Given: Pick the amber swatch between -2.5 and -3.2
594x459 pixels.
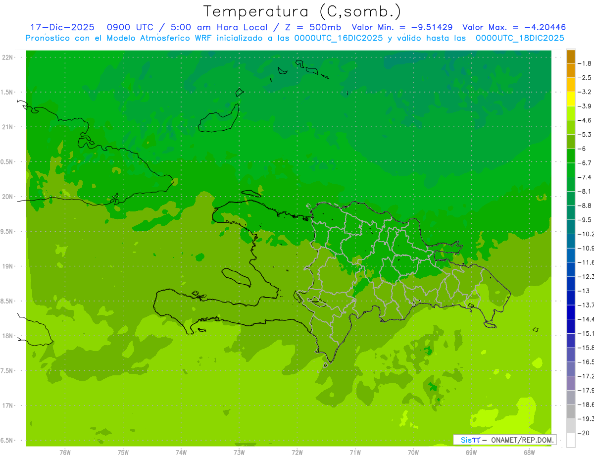Looking at the screenshot, I should pyautogui.click(x=571, y=85).
